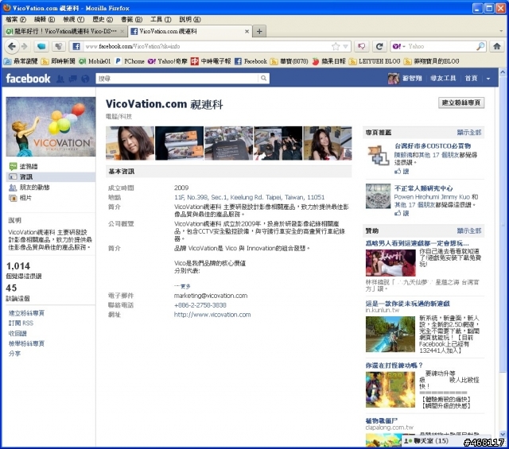Bookmark this page with the star icon

point(336,46)
